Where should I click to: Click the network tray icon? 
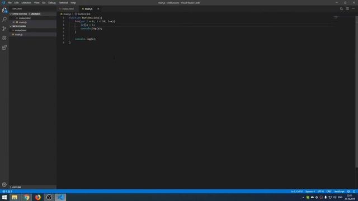coord(330,197)
